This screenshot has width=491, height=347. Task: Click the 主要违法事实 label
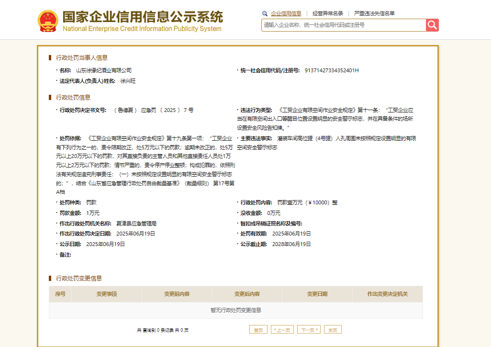coord(256,138)
